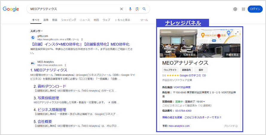The width and height of the screenshot is (266, 135).
Task: Open street view via 外観を見る
Action: point(219,51)
